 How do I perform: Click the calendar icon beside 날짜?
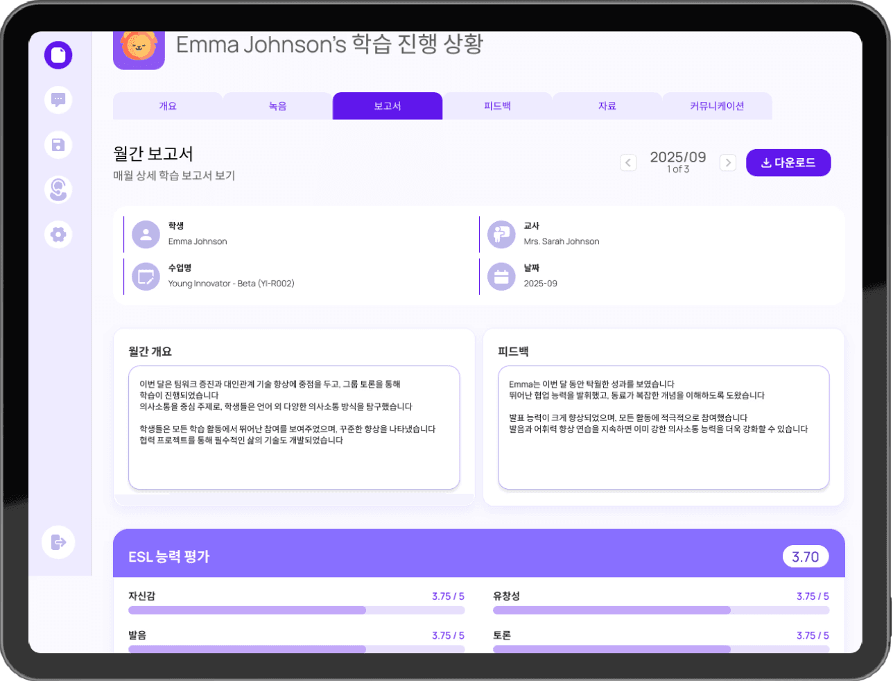pyautogui.click(x=501, y=277)
